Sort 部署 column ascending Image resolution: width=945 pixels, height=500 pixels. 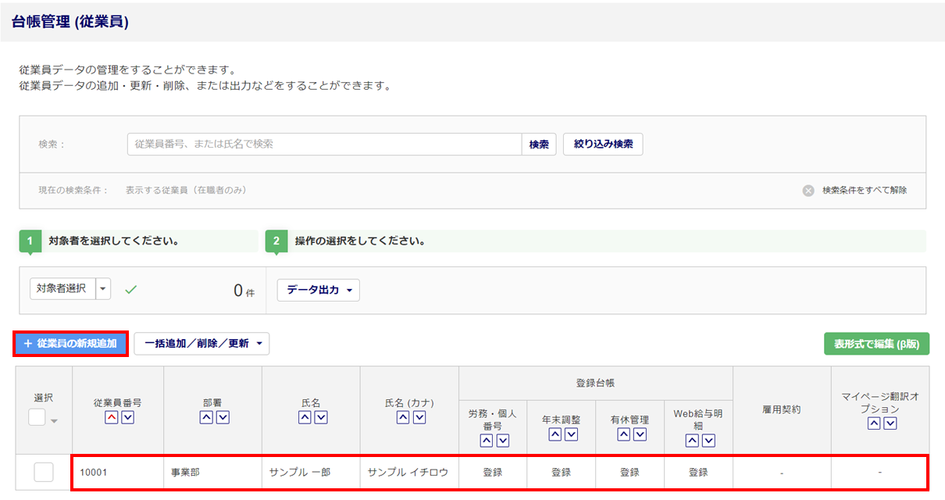point(206,418)
